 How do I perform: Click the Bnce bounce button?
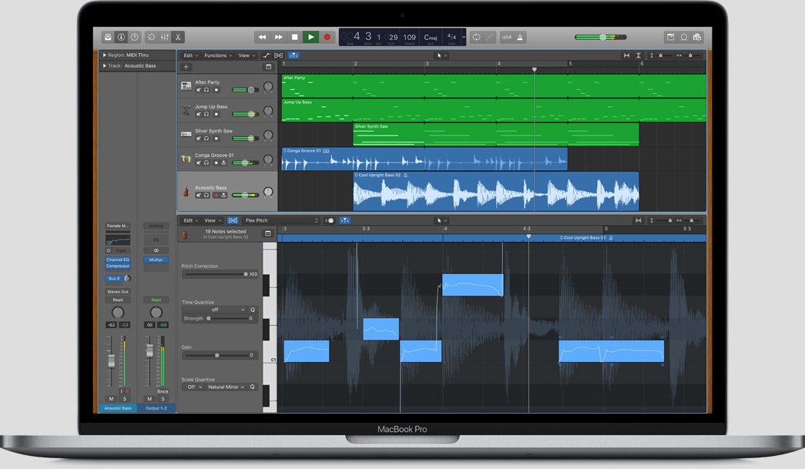[x=163, y=391]
